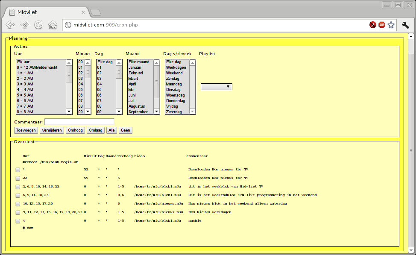Open the wrench settings menu
This screenshot has height=255, width=416.
pyautogui.click(x=405, y=25)
